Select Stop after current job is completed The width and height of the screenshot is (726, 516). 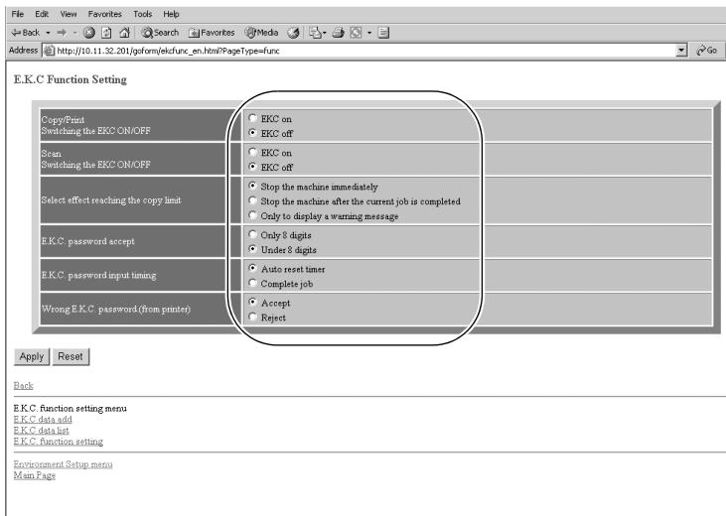252,200
